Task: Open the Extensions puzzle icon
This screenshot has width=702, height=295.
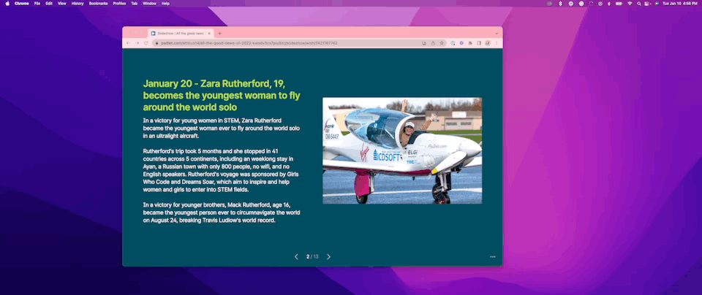Action: [x=470, y=43]
